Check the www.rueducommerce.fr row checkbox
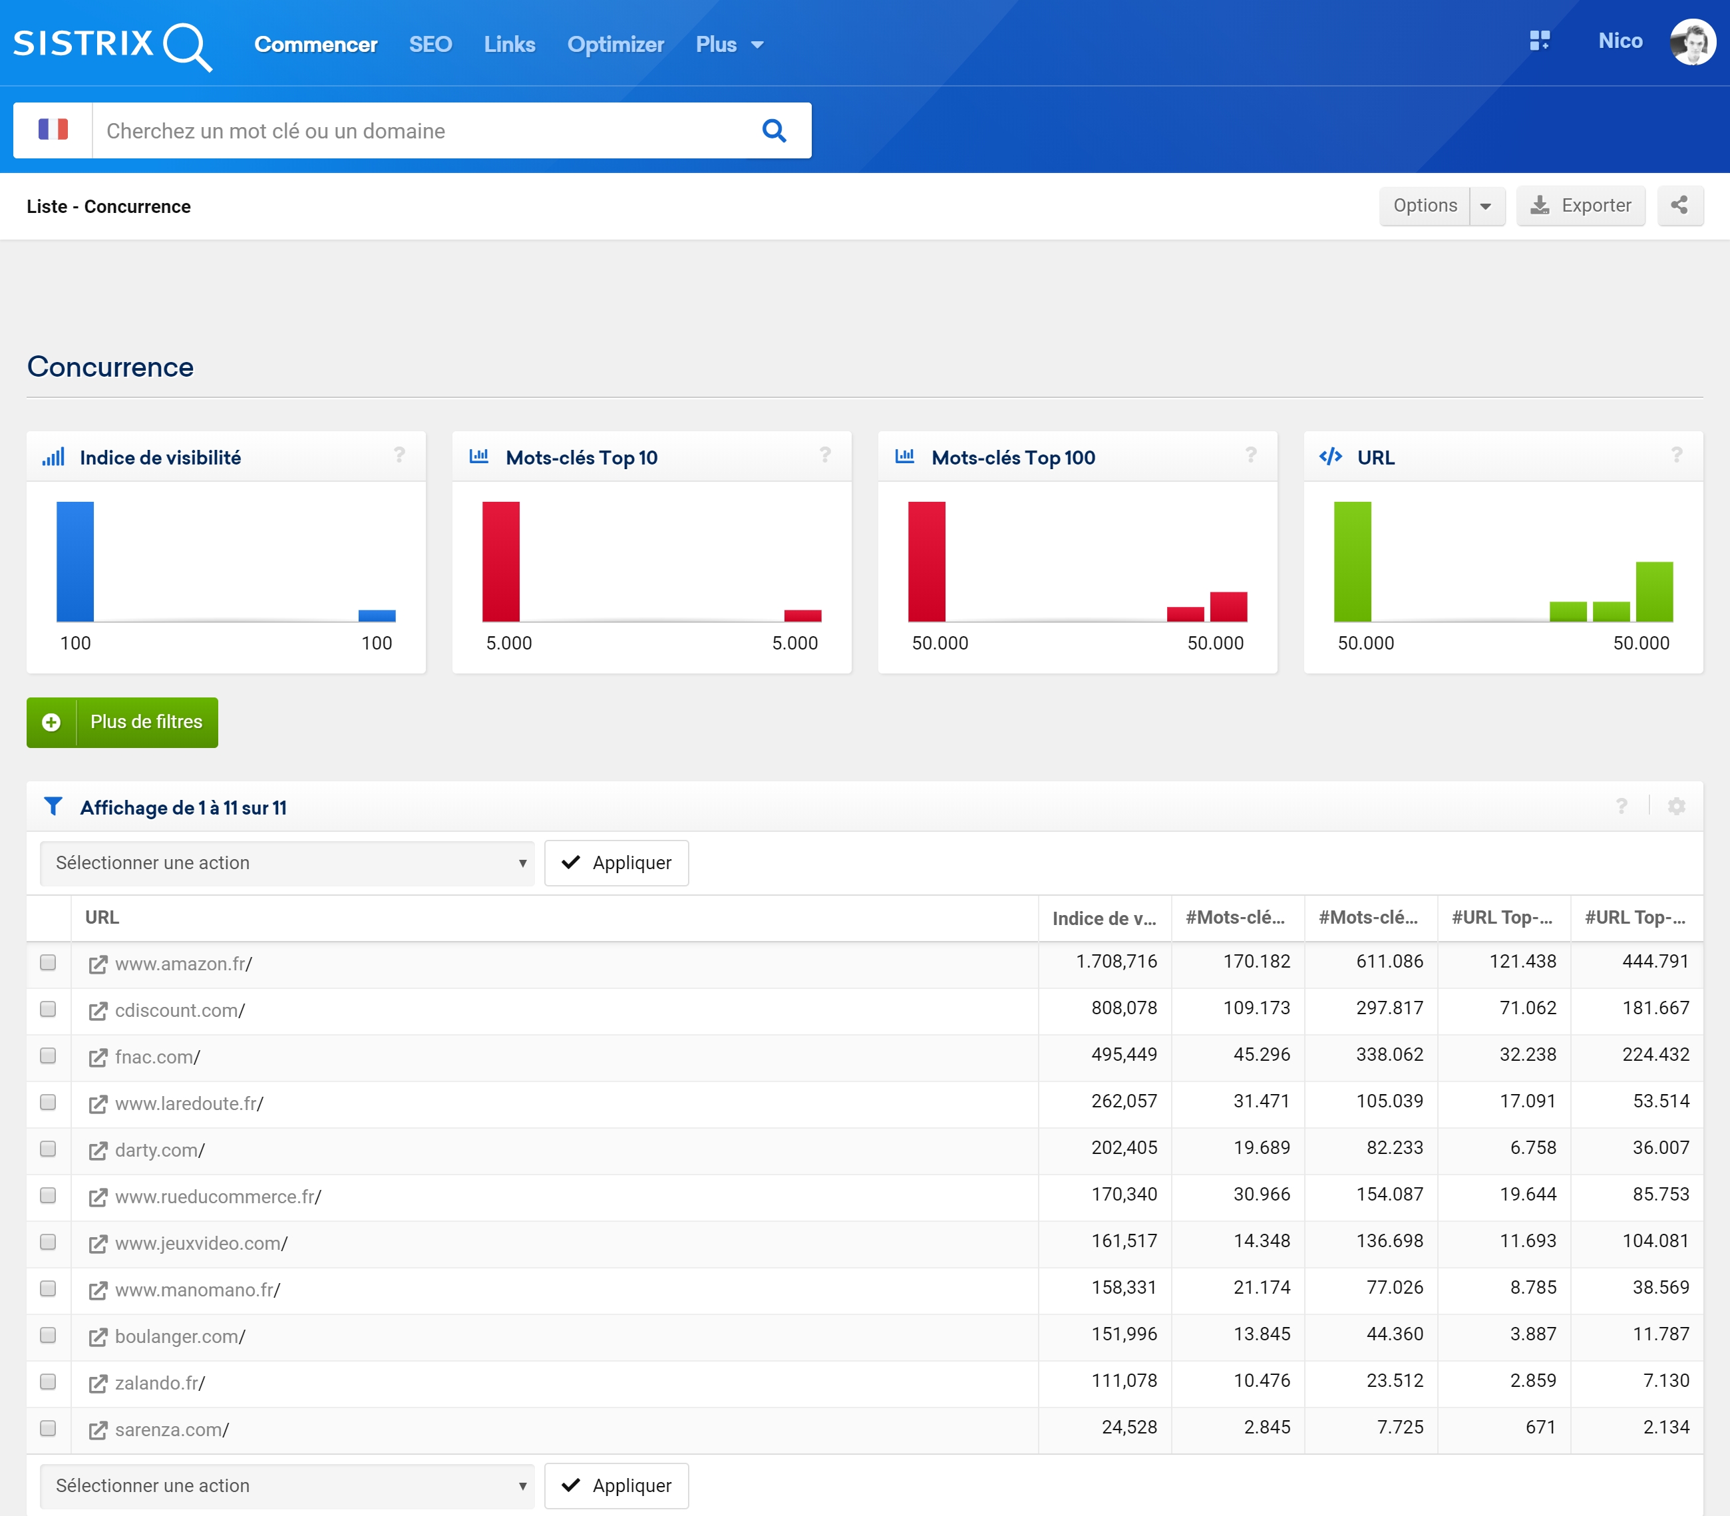 pos(48,1195)
